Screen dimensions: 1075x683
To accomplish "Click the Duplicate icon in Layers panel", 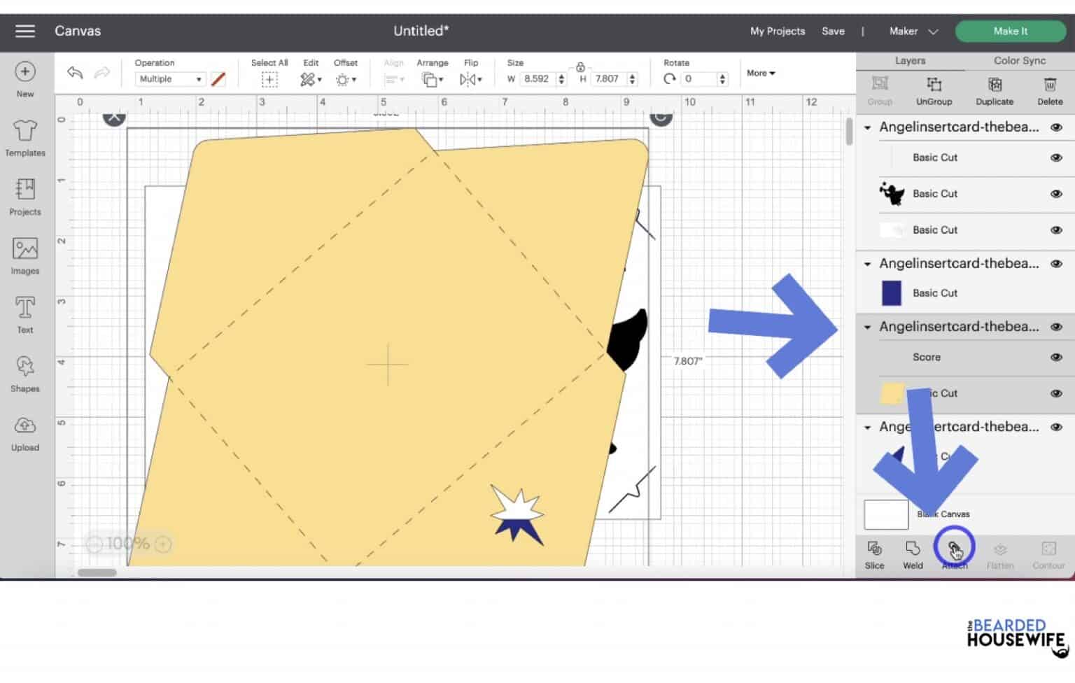I will (x=994, y=91).
